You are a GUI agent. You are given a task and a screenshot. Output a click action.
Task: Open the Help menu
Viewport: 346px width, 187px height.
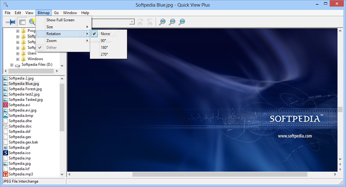click(85, 13)
